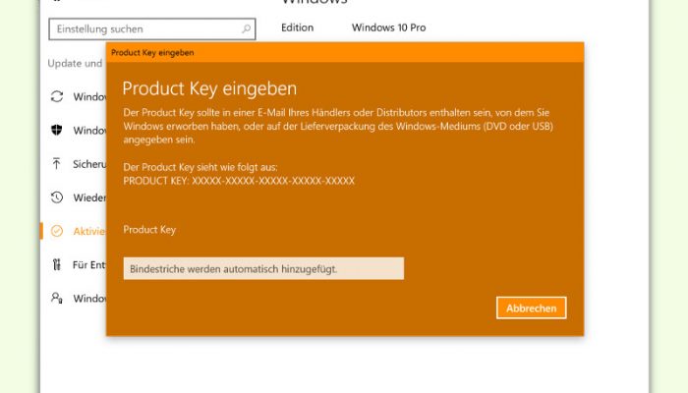The width and height of the screenshot is (688, 393).
Task: Focus the Einstellung suchen search box
Action: [x=151, y=28]
